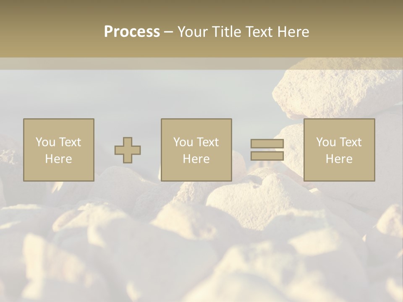Click the plus sign between the boxes

128,150
